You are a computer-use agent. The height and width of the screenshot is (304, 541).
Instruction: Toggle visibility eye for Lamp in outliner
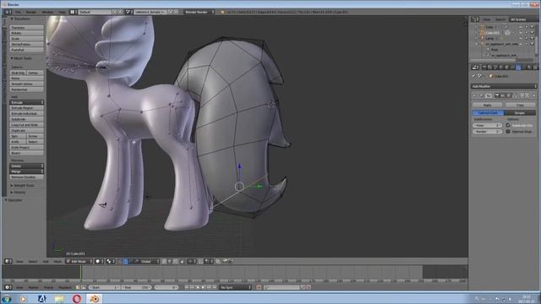[x=521, y=38]
